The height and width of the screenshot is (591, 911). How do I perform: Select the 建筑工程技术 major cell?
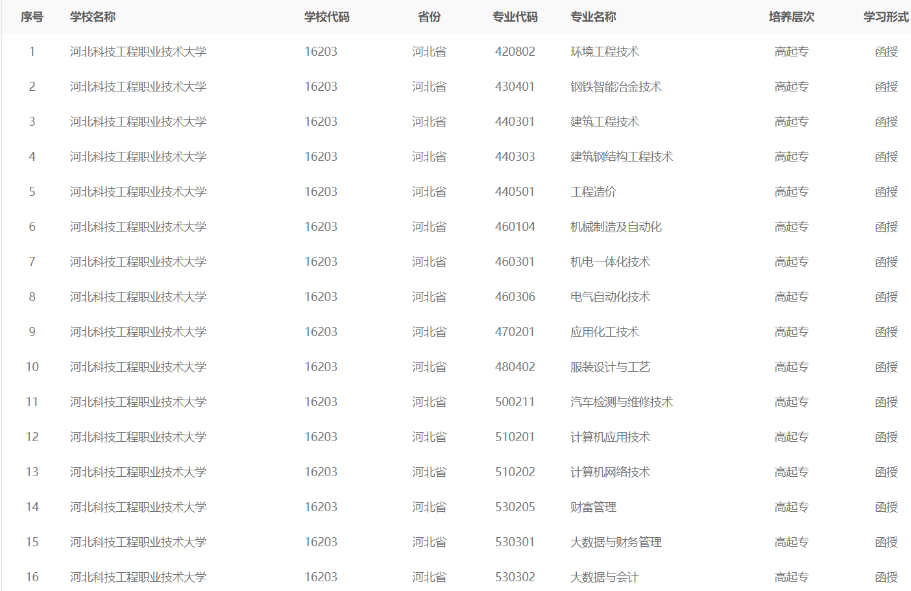coord(605,122)
